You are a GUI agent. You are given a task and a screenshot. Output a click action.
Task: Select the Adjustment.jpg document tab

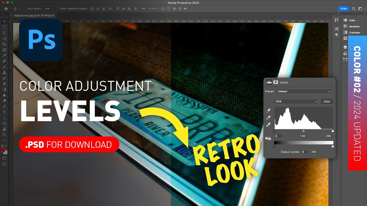(x=34, y=15)
